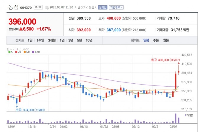Select the 1일 line chart period

pyautogui.click(x=30, y=40)
